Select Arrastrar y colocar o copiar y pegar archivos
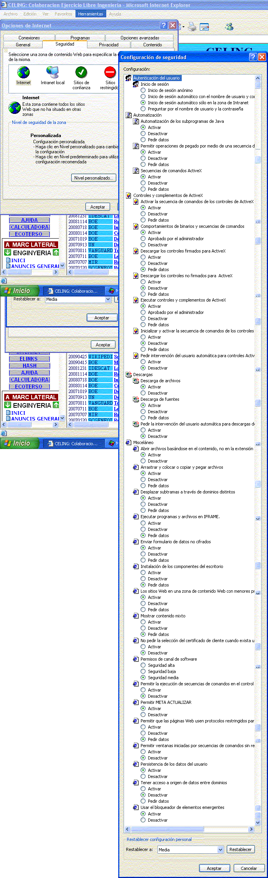Image resolution: width=268 pixels, height=878 pixels. click(x=182, y=467)
